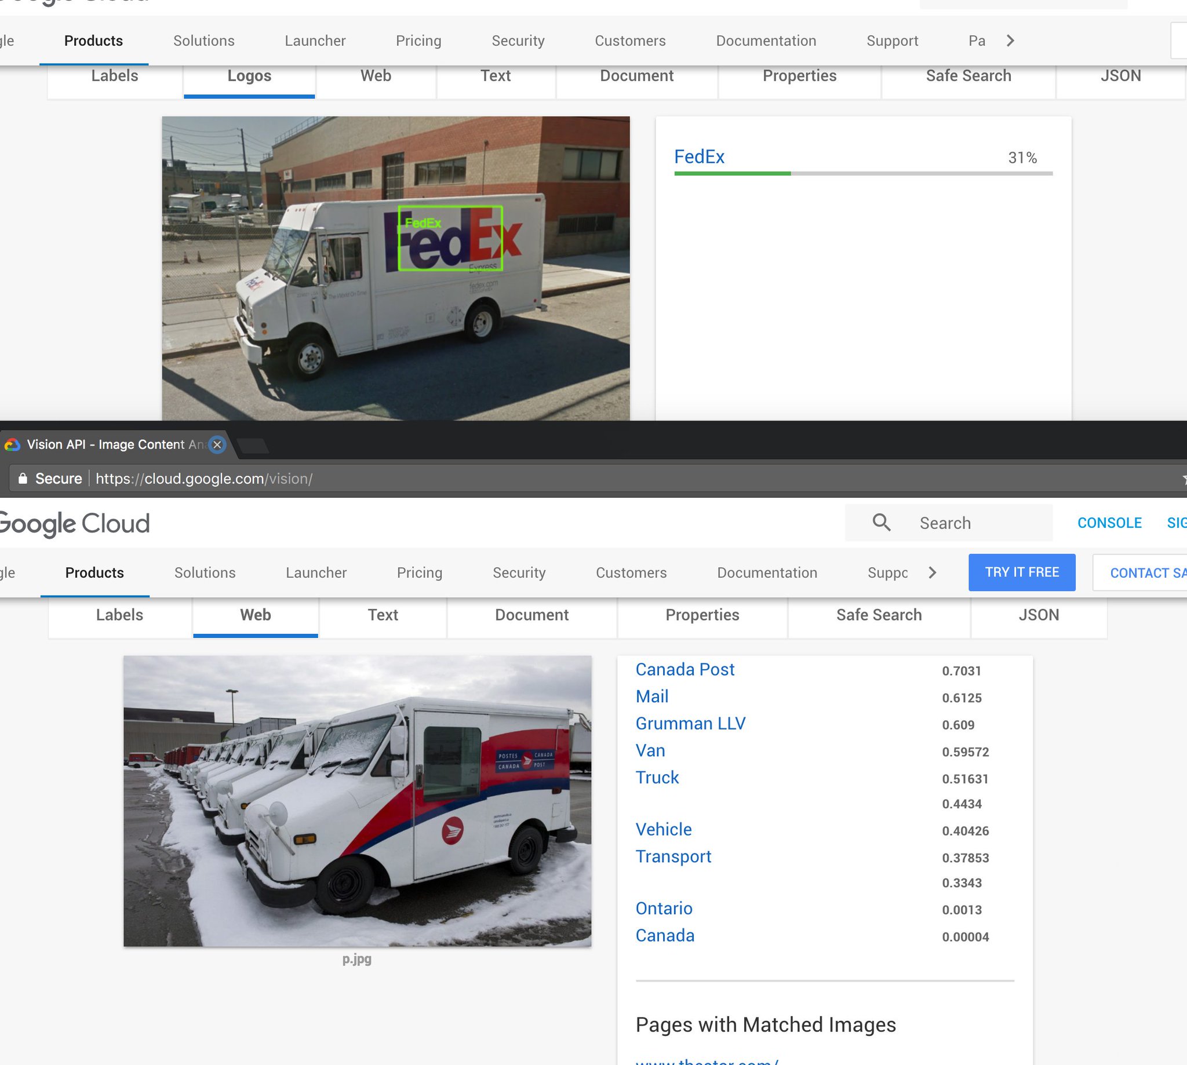Open Documentation in lower window nav
The height and width of the screenshot is (1065, 1187).
(x=767, y=572)
